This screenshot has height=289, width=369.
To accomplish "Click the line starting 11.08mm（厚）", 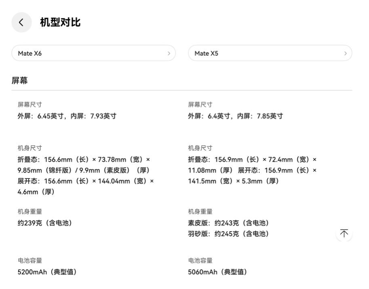I will (x=252, y=171).
